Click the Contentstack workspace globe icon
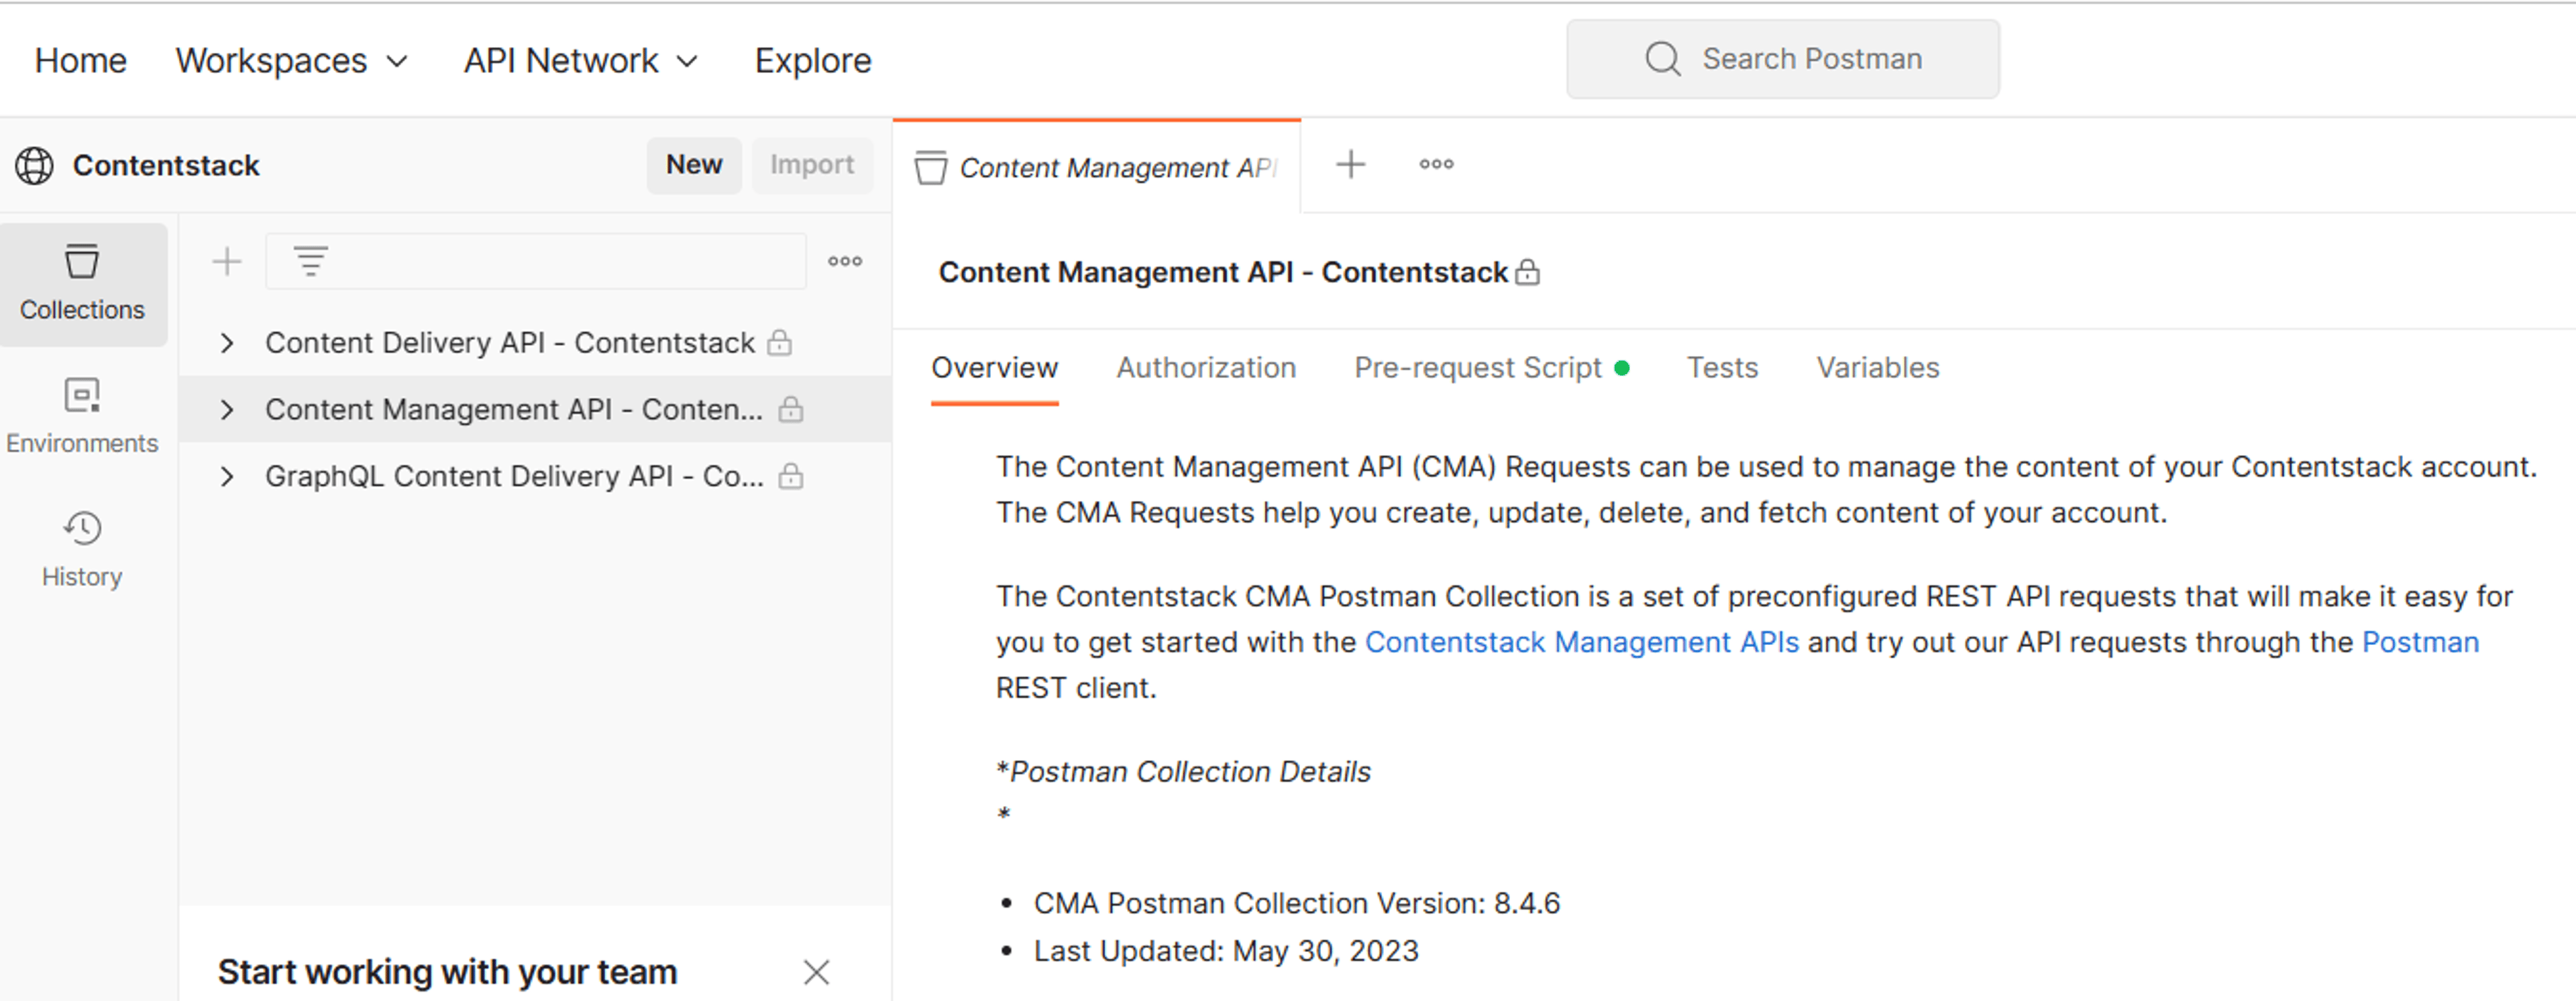 coord(35,166)
